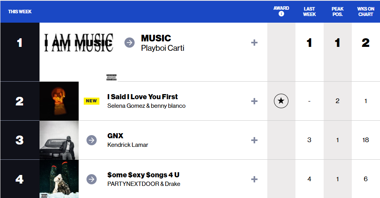The height and width of the screenshot is (198, 380).
Task: Click the arrow icon beside GNX
Action: point(92,140)
